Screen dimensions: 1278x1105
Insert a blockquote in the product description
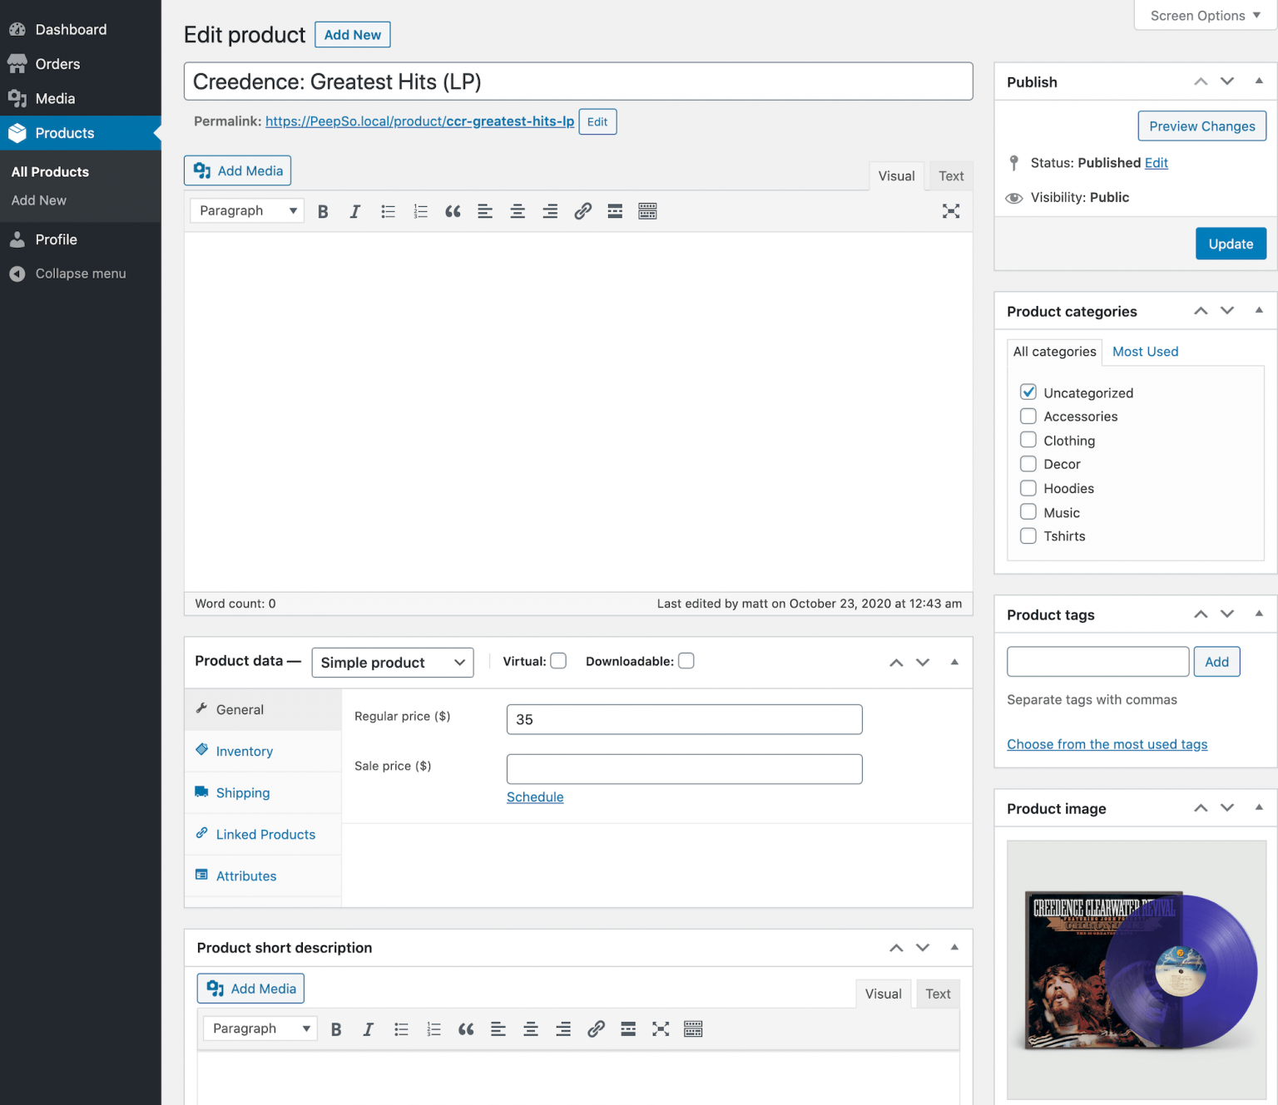click(x=453, y=210)
